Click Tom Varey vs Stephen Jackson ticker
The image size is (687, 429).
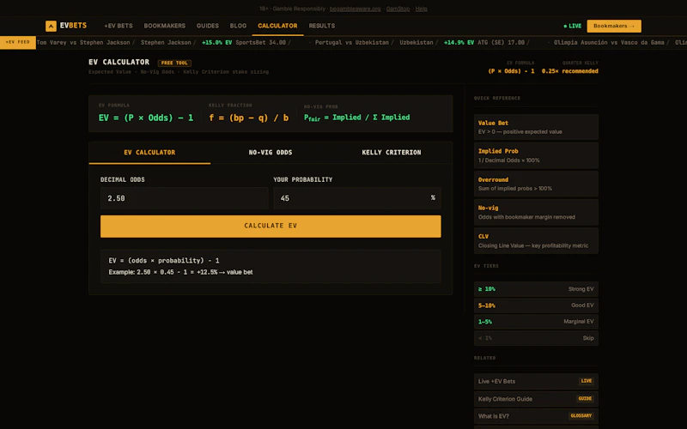click(x=83, y=42)
